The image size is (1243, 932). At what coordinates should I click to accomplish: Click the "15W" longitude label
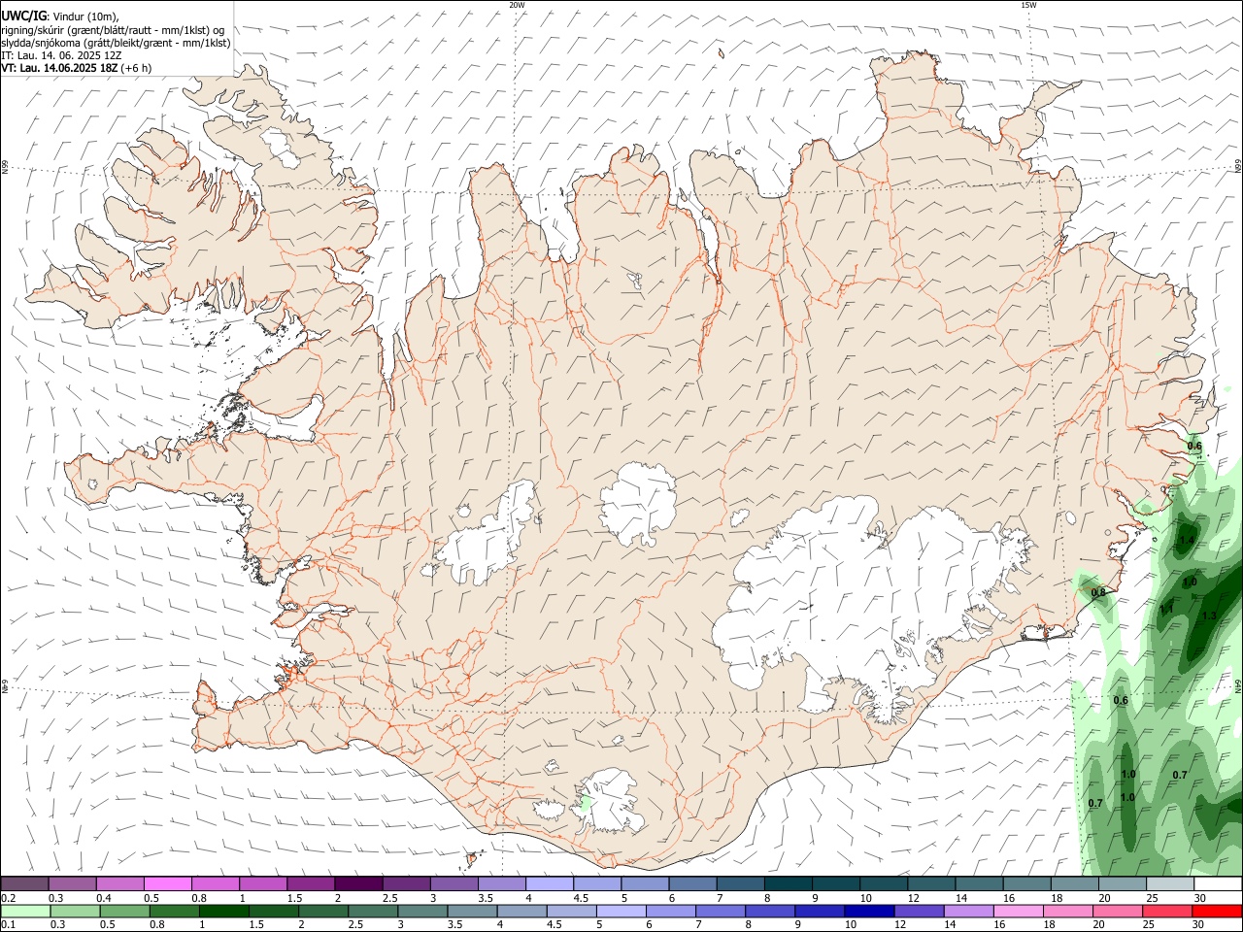tap(1028, 5)
